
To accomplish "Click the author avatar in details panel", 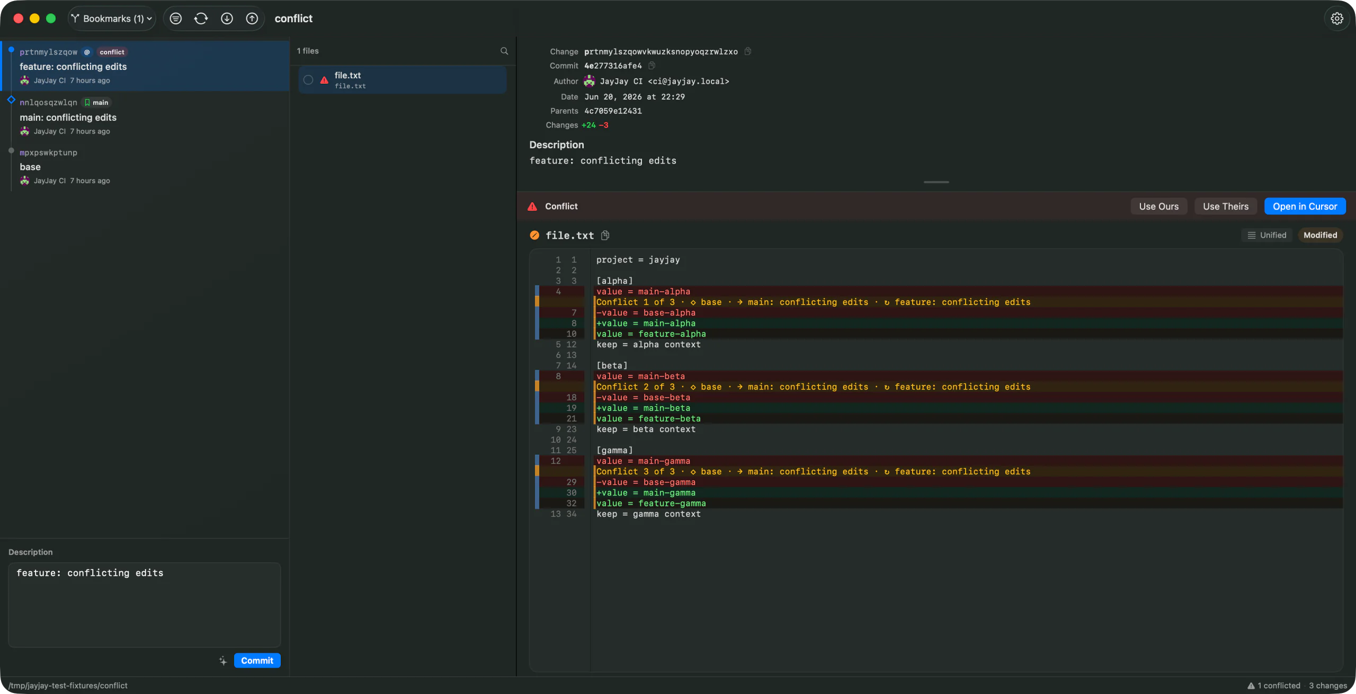I will (590, 81).
